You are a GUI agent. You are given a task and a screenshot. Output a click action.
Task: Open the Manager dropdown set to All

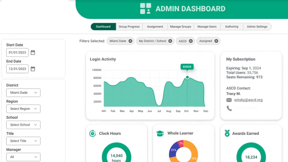pyautogui.click(x=23, y=157)
